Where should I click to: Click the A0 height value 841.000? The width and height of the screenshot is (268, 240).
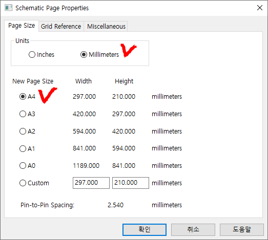[123, 166]
